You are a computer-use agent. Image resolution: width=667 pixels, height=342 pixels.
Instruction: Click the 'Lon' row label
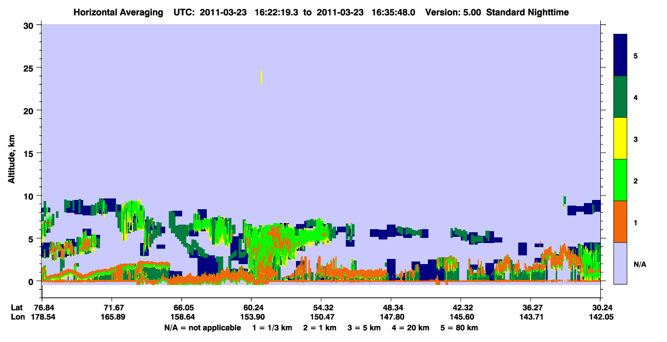[x=17, y=317]
